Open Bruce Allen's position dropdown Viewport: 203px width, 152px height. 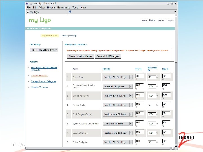pyautogui.click(x=118, y=77)
